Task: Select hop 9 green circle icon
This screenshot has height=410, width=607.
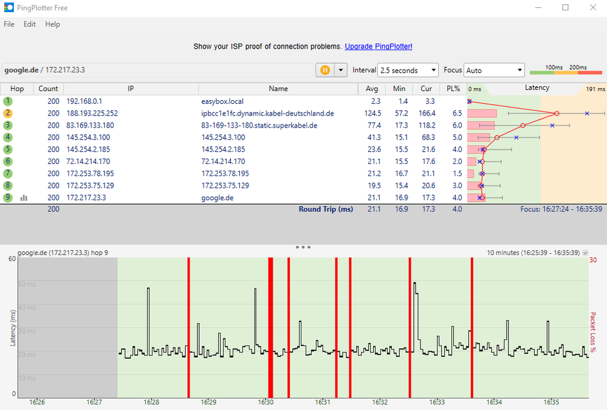Action: coord(8,197)
